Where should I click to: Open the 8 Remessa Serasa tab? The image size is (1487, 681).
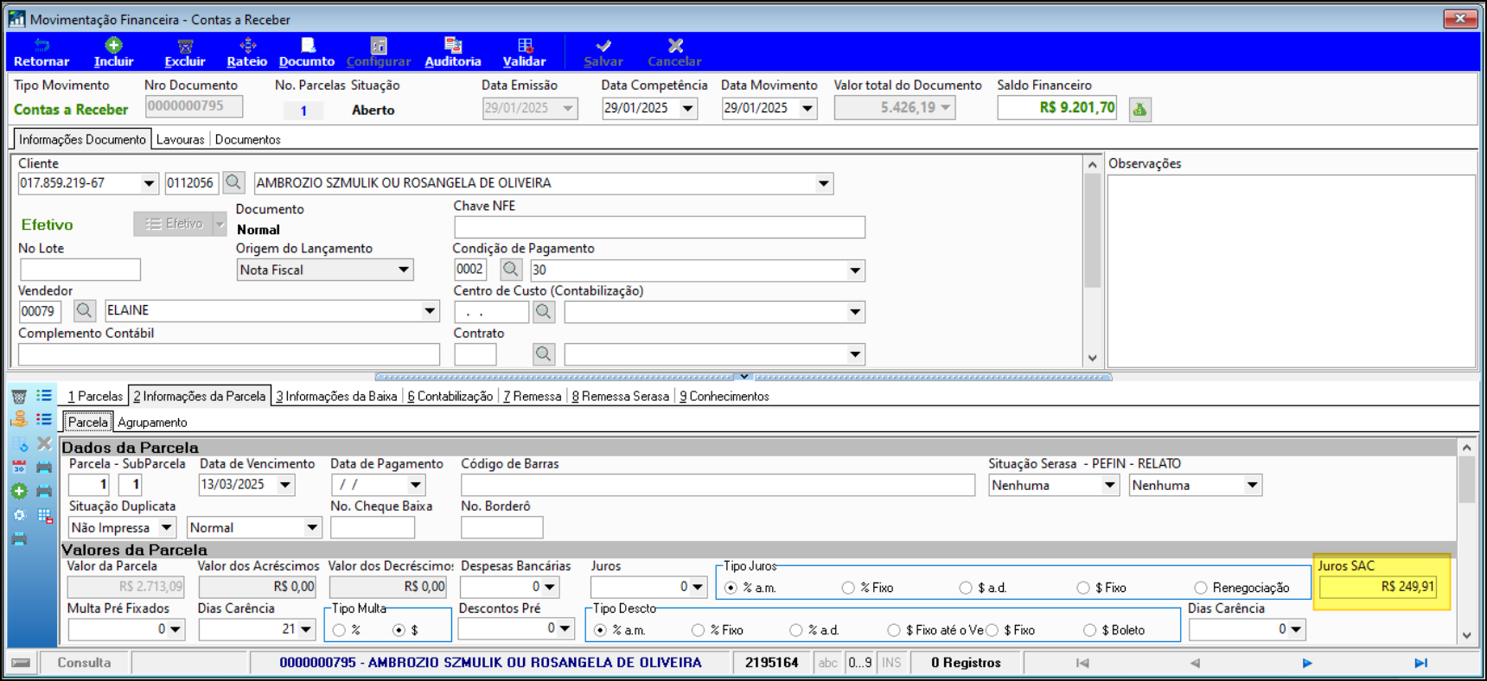(x=620, y=396)
